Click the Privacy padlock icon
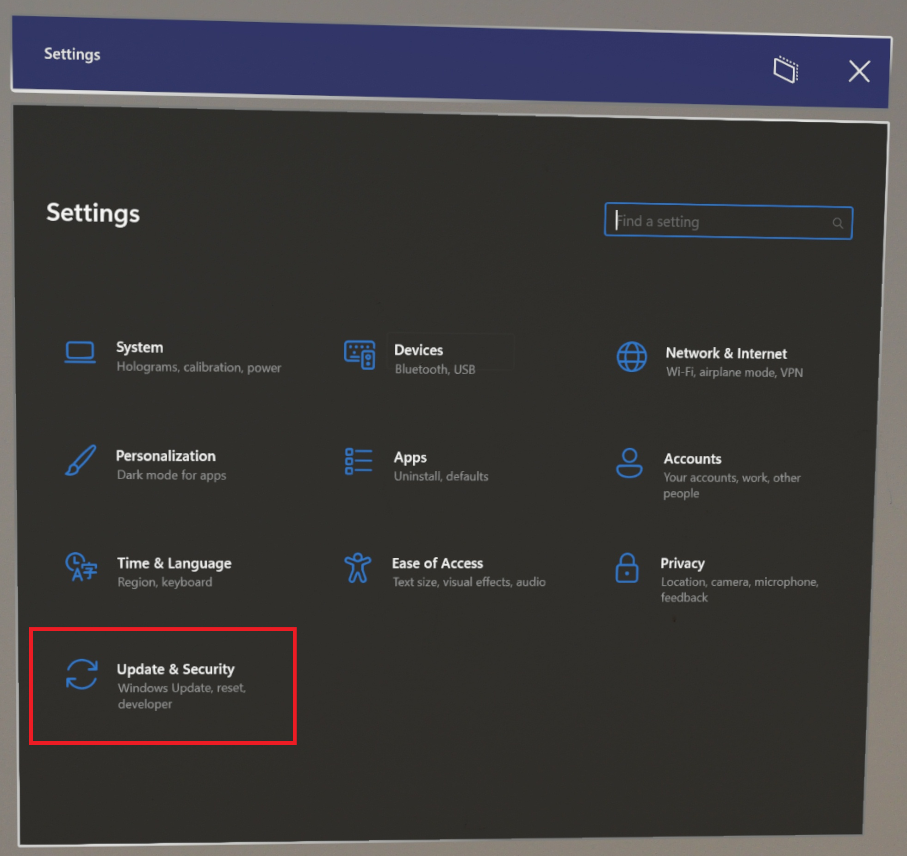907x856 pixels. [x=627, y=568]
